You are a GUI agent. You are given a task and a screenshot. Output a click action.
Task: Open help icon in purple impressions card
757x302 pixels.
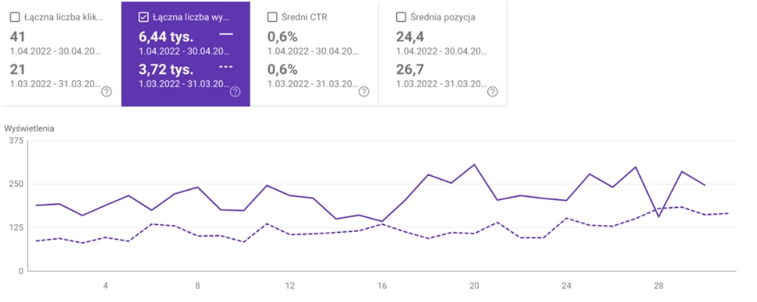pos(235,91)
